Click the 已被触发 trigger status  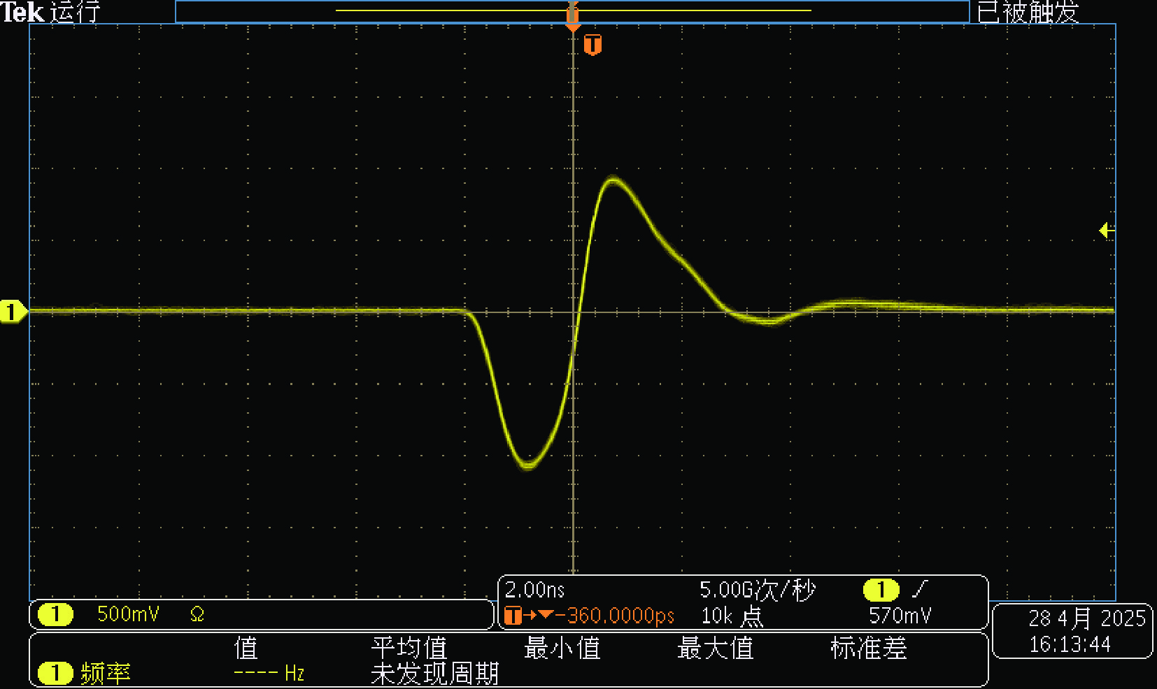point(1028,12)
